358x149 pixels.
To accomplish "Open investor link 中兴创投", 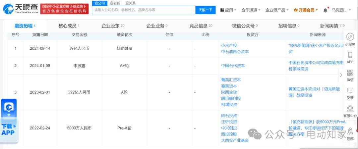I will click(229, 128).
